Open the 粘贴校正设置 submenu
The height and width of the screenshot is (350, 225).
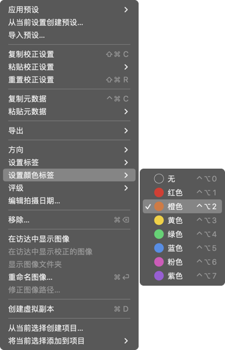click(69, 67)
